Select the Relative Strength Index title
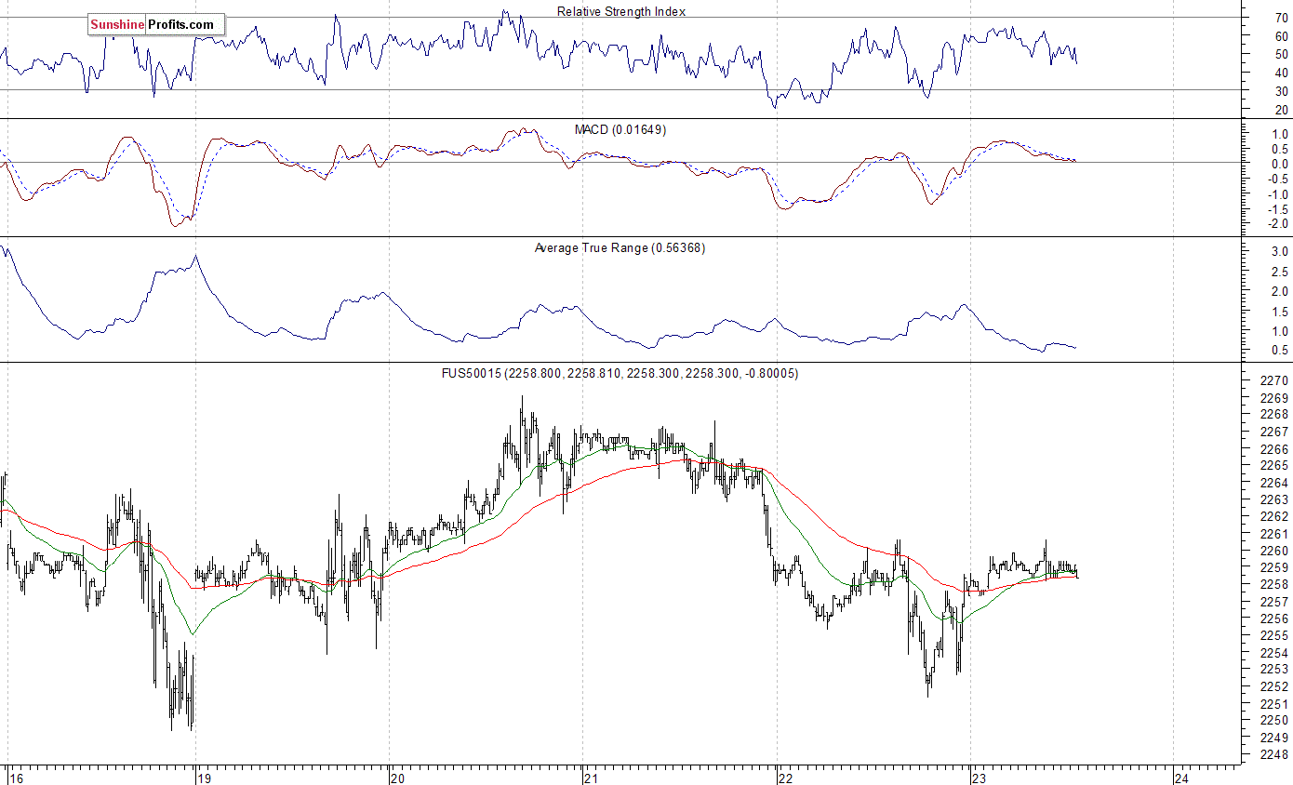Viewport: 1293px width, 785px height. click(x=621, y=11)
